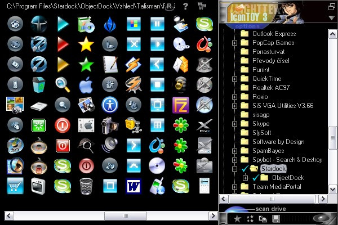
Task: Select the yellow play triangle icon
Action: point(63,64)
